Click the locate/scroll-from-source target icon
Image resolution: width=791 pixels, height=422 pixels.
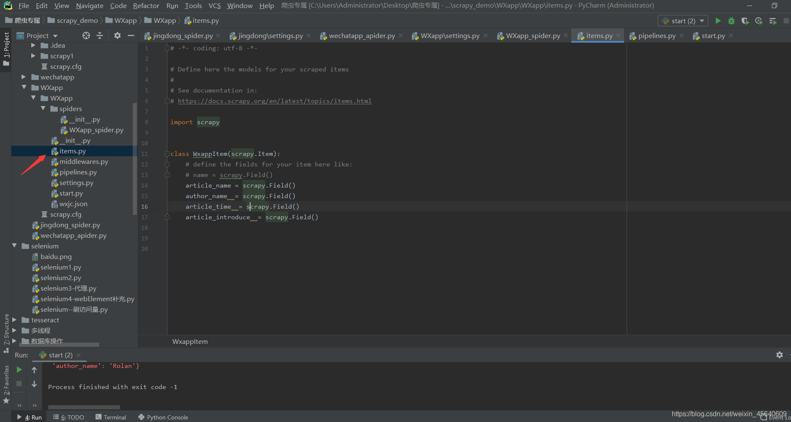tap(86, 35)
